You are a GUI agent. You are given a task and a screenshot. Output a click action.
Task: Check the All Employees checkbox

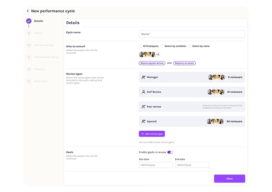click(140, 46)
